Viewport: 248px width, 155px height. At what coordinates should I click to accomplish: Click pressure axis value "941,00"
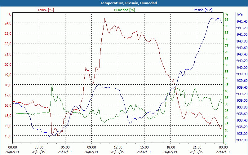tap(242, 34)
